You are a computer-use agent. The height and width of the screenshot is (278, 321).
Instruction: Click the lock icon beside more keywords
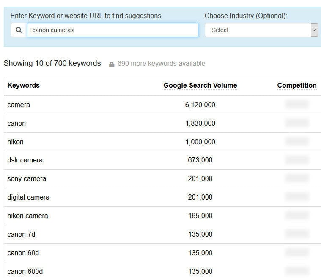pos(112,65)
